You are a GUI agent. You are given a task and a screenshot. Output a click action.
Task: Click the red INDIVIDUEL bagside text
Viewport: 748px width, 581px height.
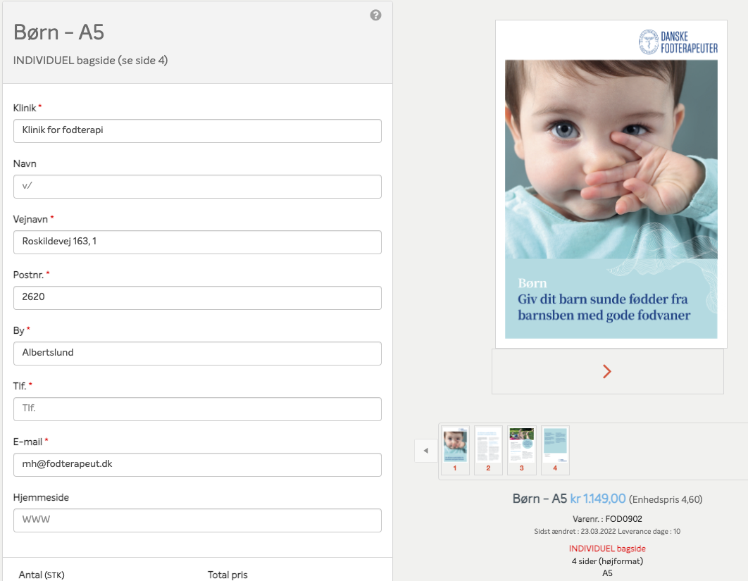tap(607, 549)
